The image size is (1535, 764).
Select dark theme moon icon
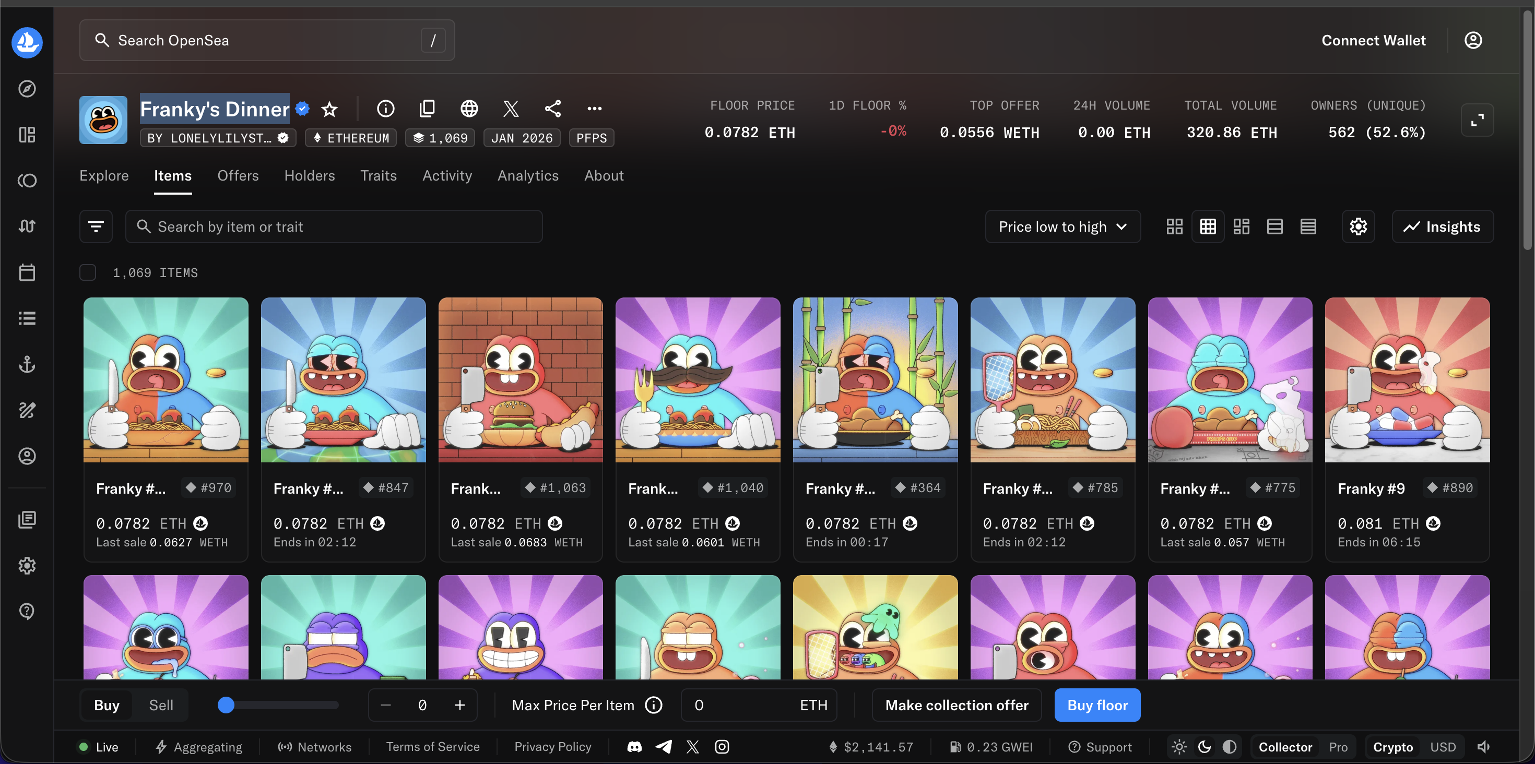click(x=1205, y=747)
